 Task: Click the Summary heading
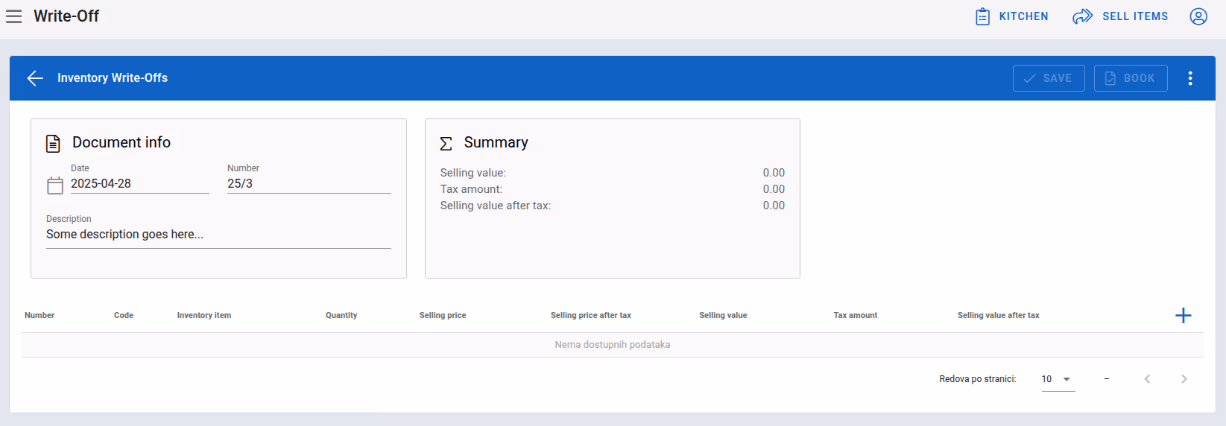(496, 142)
